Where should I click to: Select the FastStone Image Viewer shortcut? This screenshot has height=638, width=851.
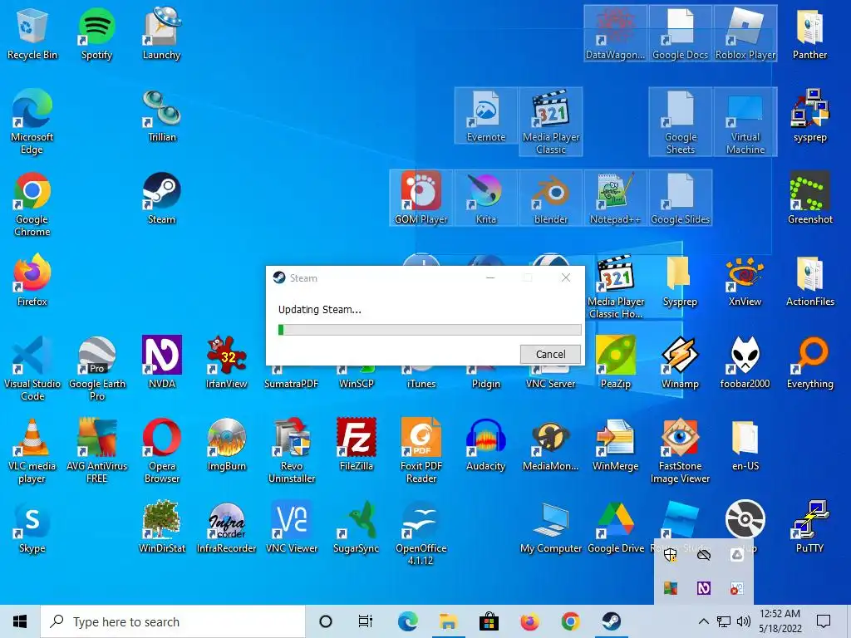coord(680,451)
